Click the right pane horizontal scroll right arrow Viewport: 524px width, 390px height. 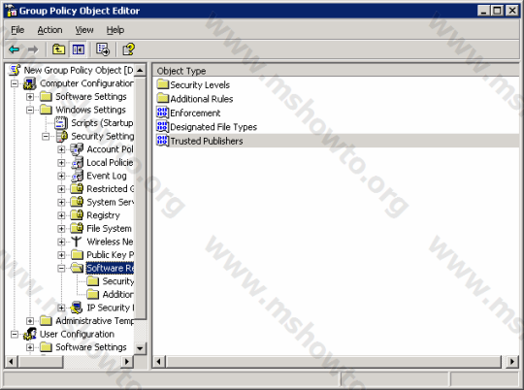click(512, 362)
